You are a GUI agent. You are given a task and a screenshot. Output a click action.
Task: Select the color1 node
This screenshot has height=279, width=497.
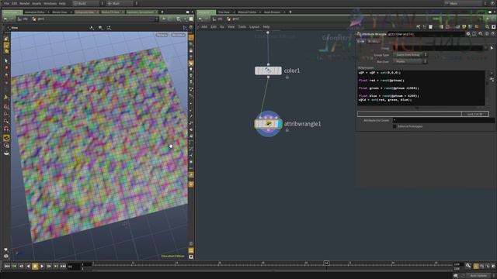point(268,71)
